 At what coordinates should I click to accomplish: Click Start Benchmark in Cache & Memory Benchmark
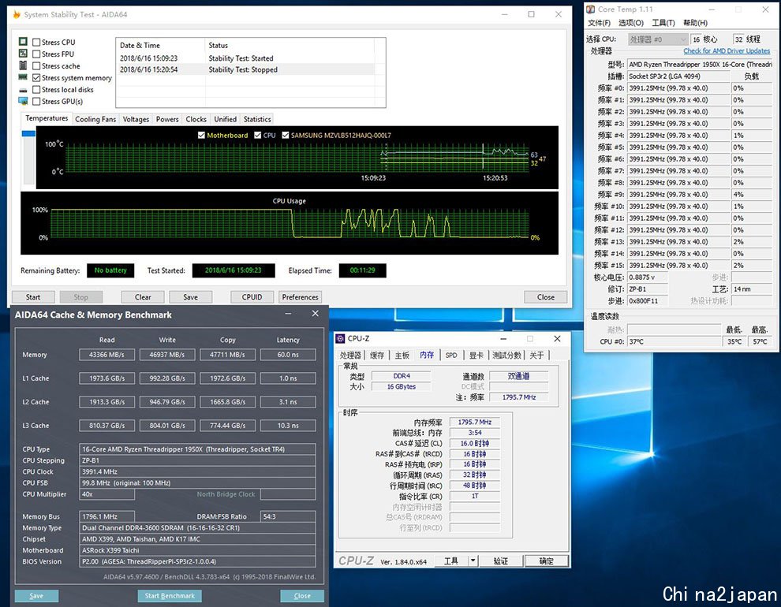pyautogui.click(x=170, y=595)
